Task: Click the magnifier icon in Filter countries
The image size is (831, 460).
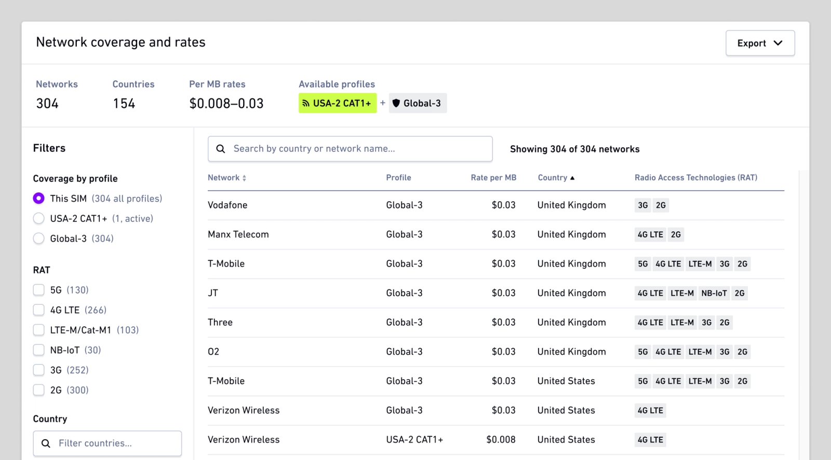Action: [x=46, y=443]
